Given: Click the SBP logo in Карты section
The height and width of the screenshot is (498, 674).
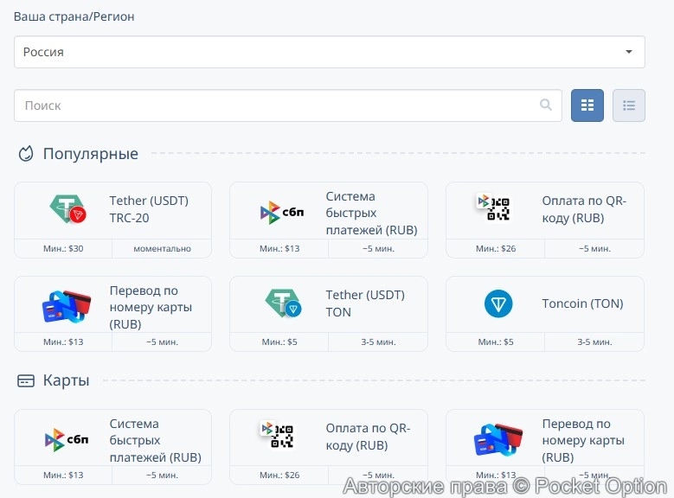Looking at the screenshot, I should 67,440.
